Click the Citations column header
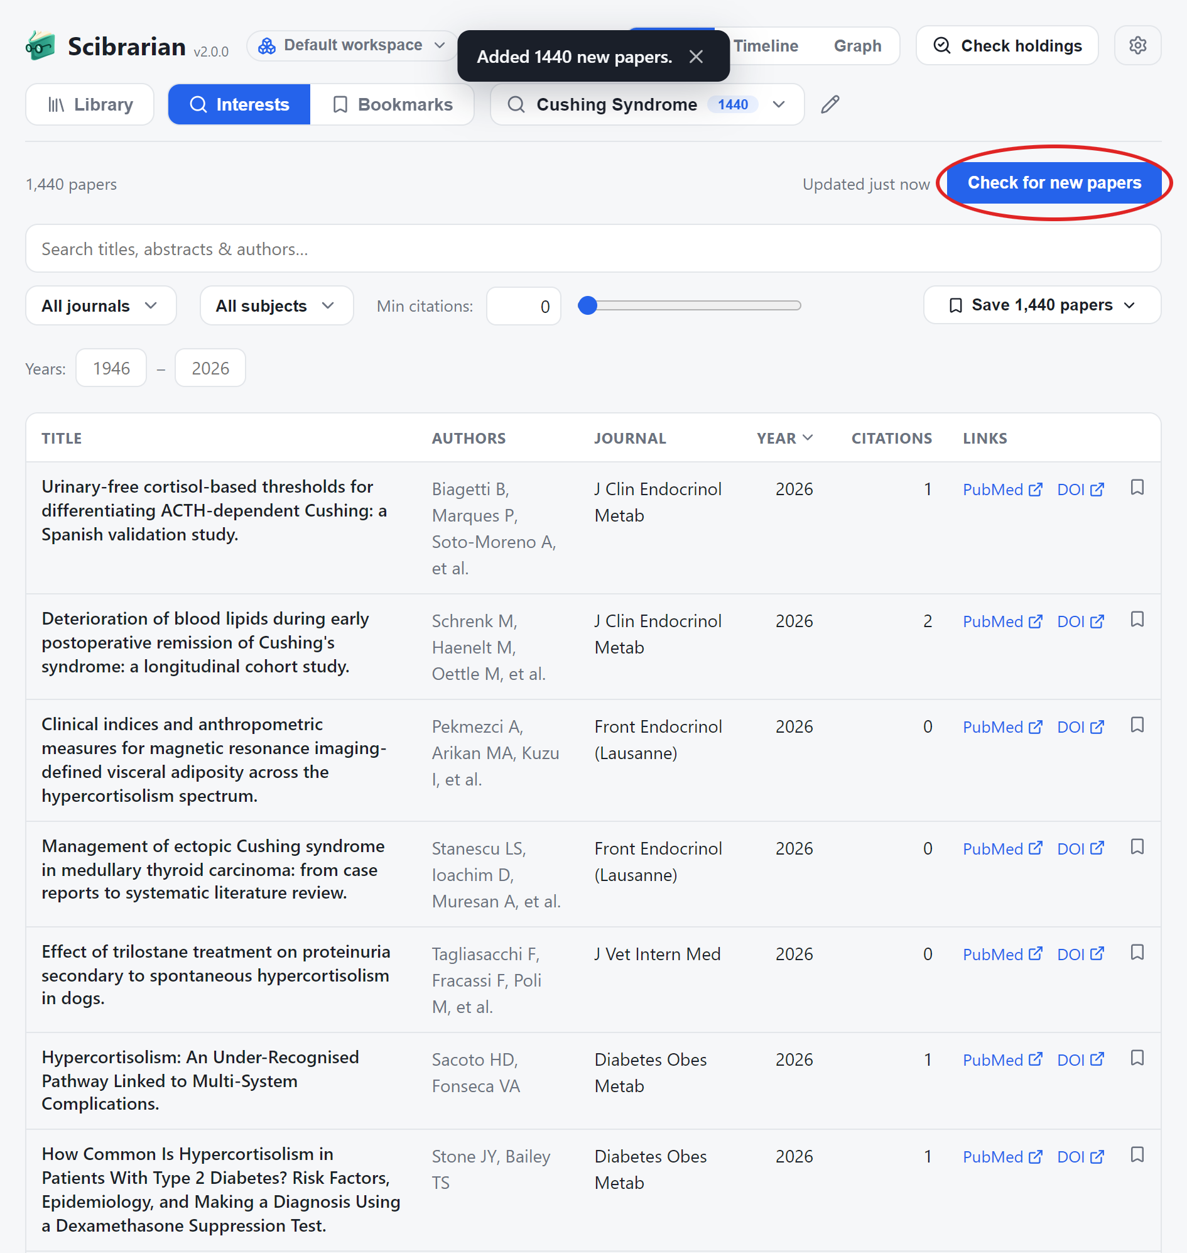Viewport: 1187px width, 1253px height. pos(891,438)
